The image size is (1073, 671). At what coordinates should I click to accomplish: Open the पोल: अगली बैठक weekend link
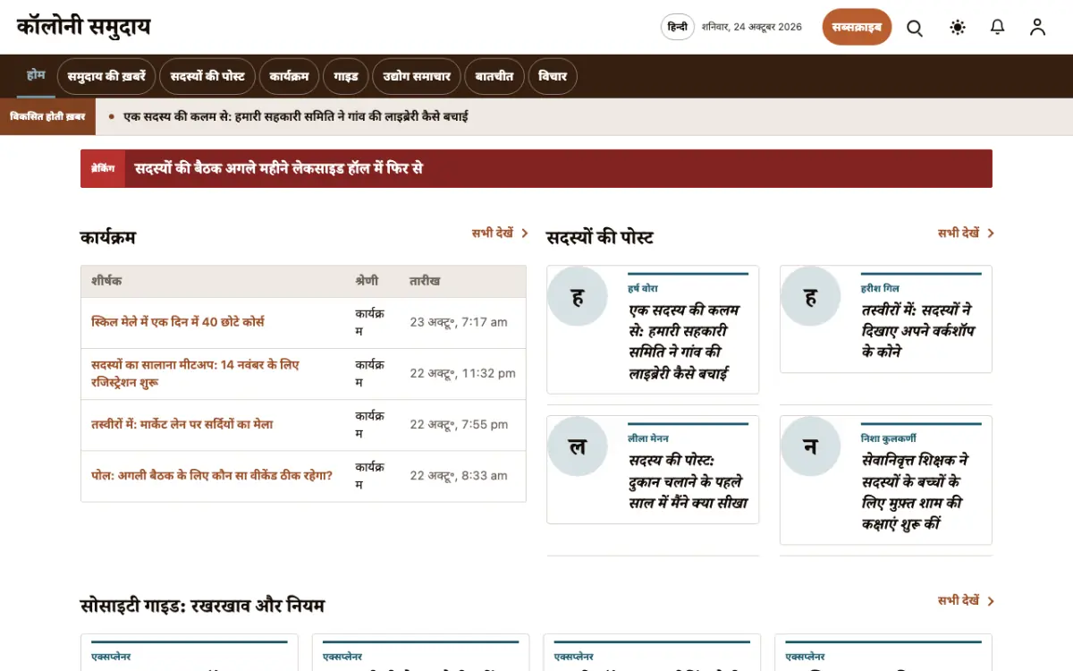click(x=212, y=475)
